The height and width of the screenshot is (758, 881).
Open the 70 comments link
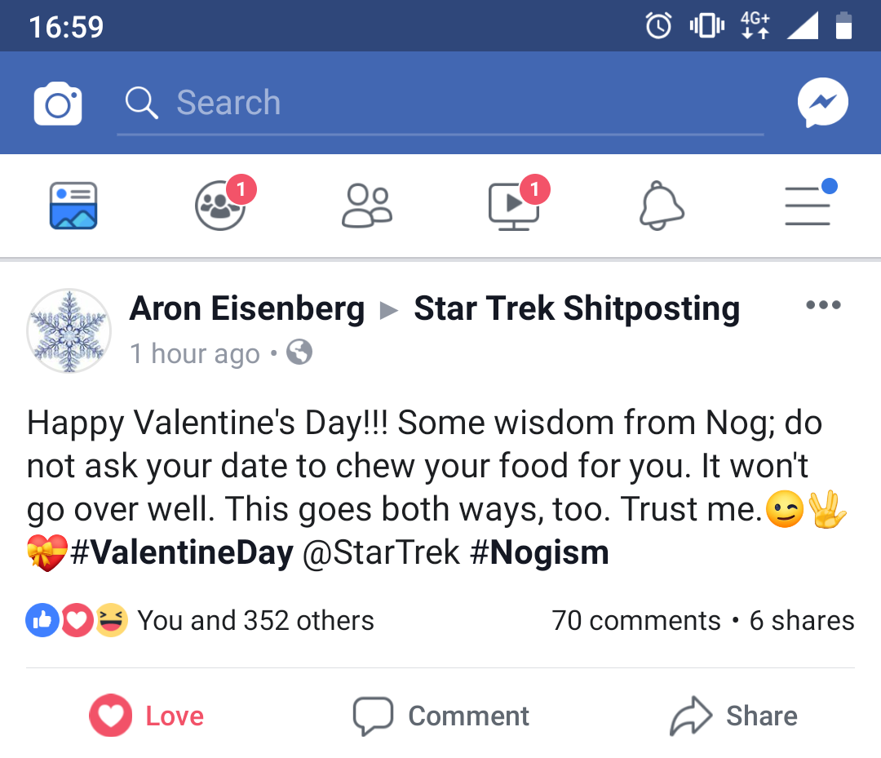click(636, 620)
